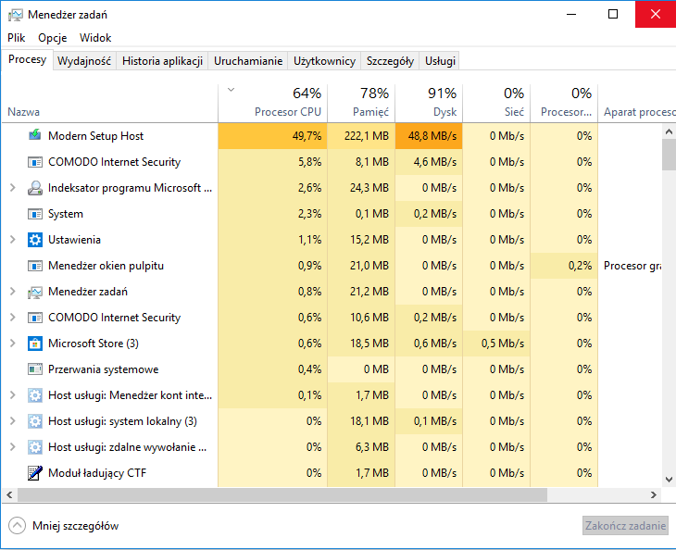Expand the second COMODO Internet Security row
The image size is (676, 550).
(x=13, y=318)
